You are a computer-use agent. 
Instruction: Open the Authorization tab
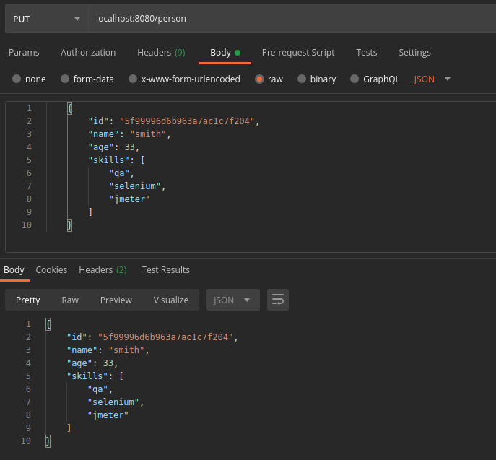point(88,53)
